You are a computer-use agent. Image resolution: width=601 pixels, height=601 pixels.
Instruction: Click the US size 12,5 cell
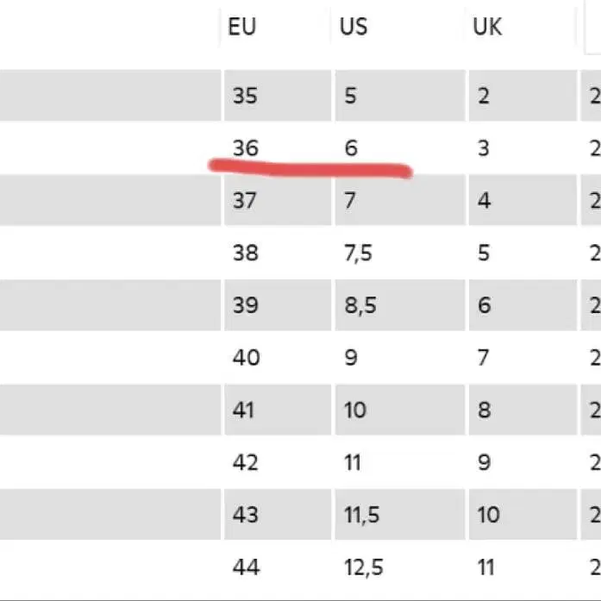click(400, 567)
